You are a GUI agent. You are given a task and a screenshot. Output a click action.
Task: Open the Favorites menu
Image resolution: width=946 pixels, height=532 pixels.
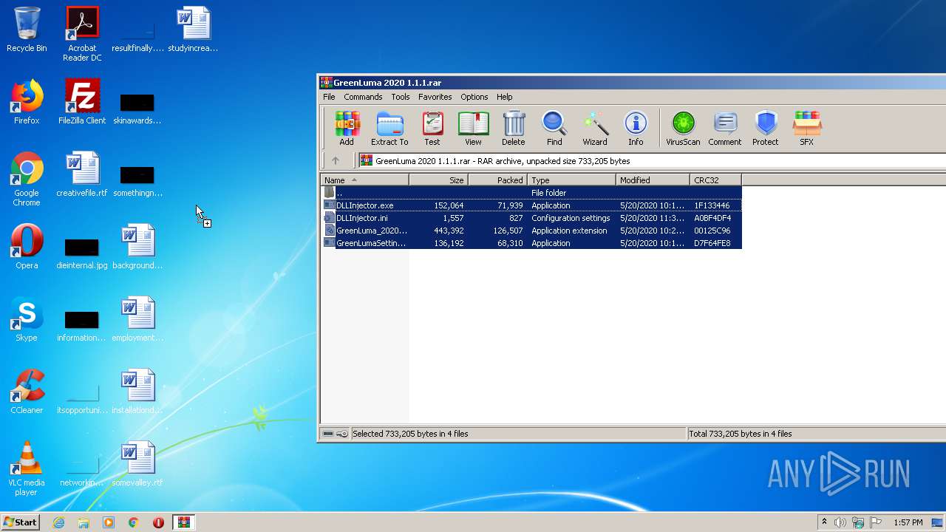pyautogui.click(x=435, y=97)
